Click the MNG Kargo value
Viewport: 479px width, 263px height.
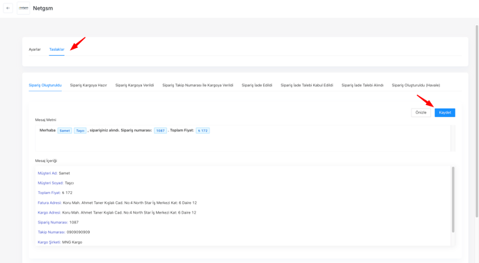click(x=72, y=242)
